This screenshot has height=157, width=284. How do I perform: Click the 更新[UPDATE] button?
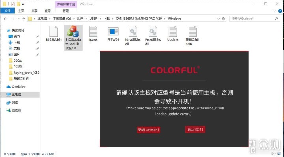coord(149,130)
